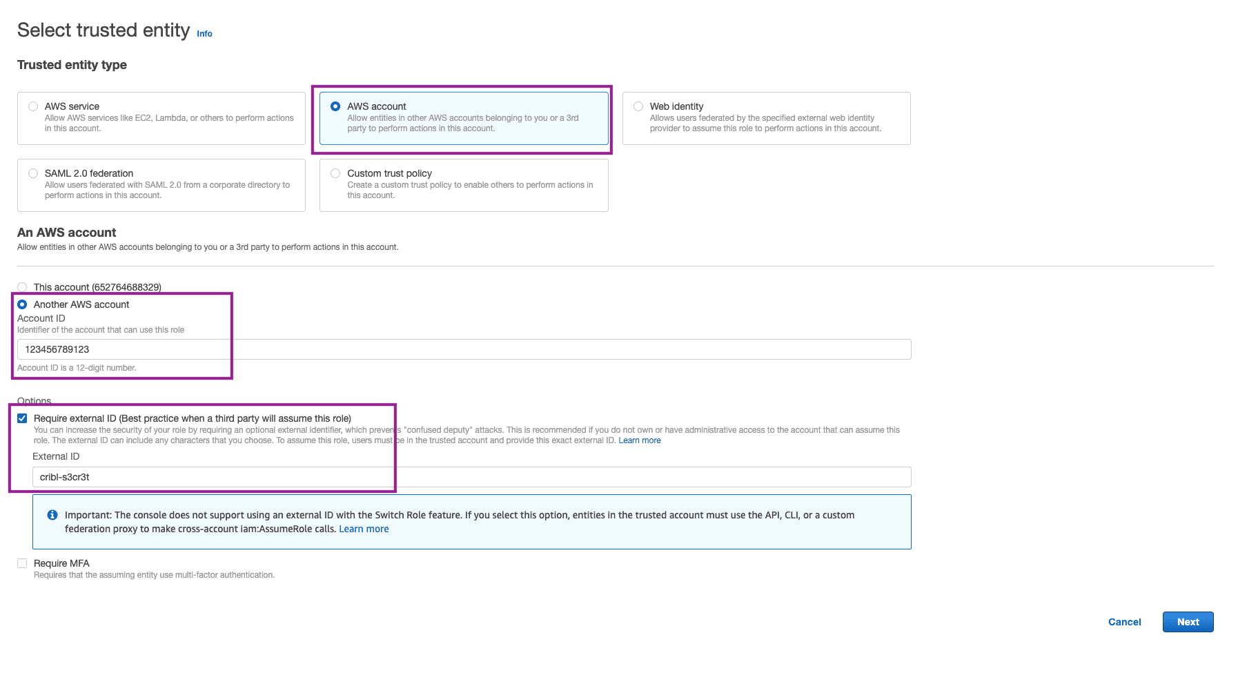Click the Account ID input field

tap(464, 349)
